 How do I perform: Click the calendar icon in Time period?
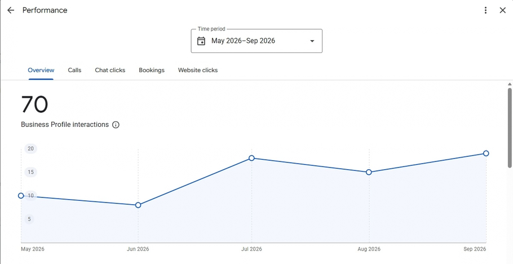coord(201,41)
